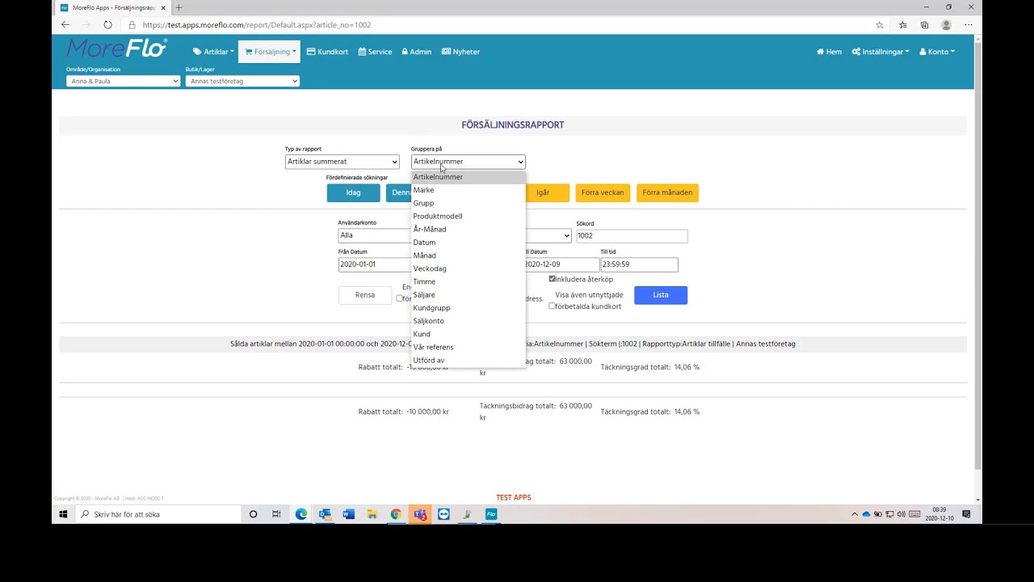Select Kundgrupp in the list
This screenshot has width=1034, height=582.
click(469, 307)
